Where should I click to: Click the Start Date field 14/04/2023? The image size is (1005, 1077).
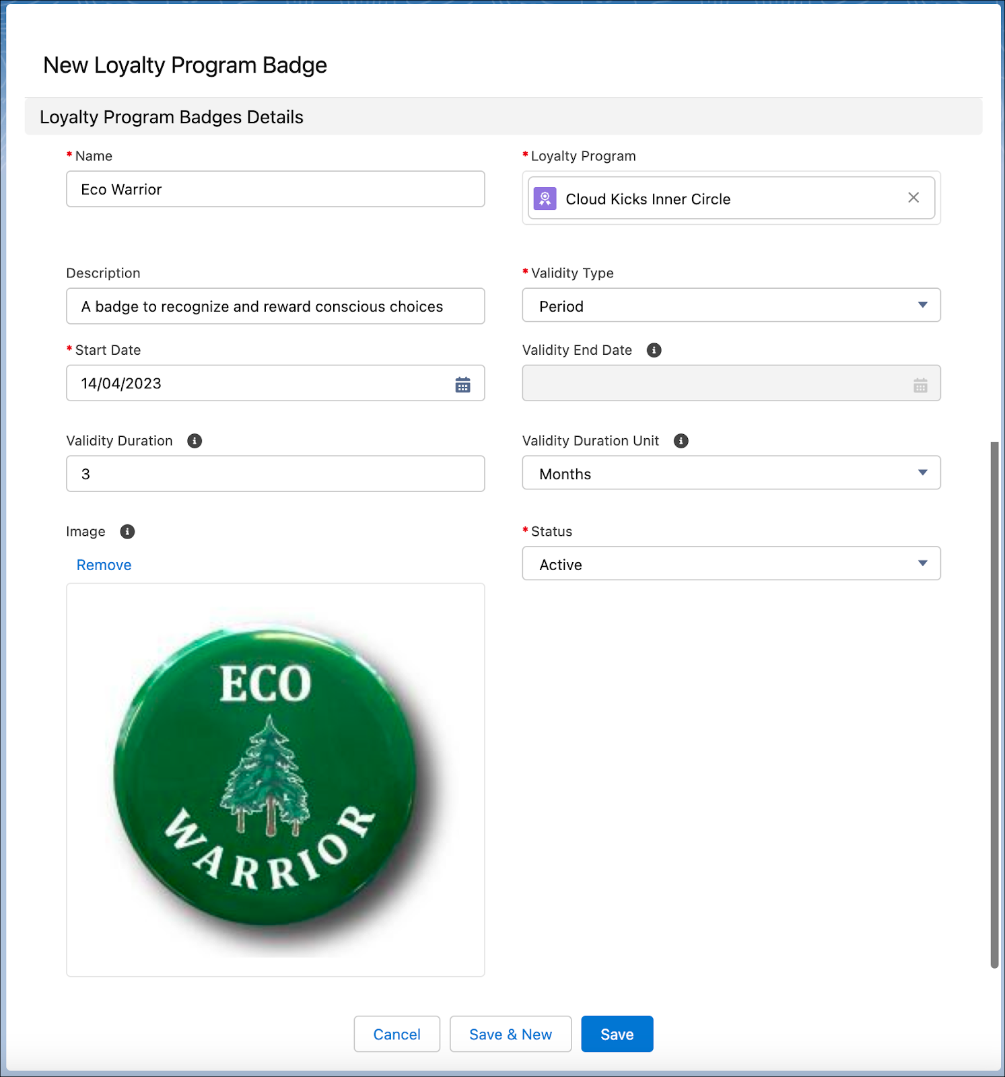coord(275,383)
